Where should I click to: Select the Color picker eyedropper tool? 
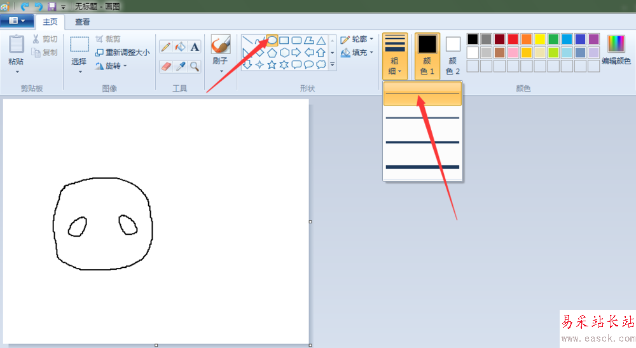(x=180, y=66)
